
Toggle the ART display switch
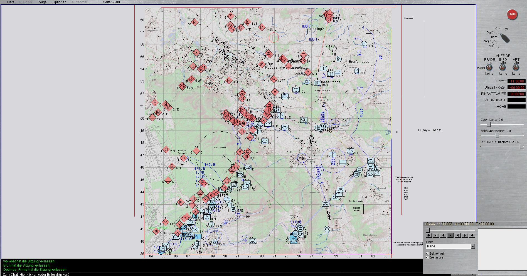tap(516, 68)
